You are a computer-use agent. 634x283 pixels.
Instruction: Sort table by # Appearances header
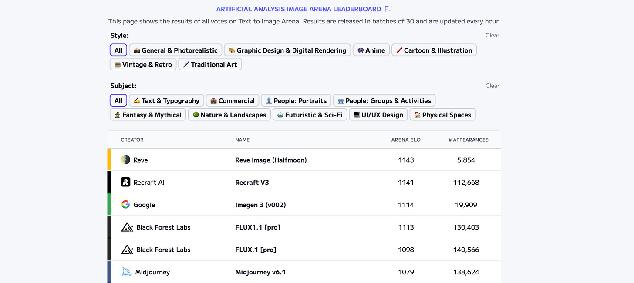tap(469, 140)
